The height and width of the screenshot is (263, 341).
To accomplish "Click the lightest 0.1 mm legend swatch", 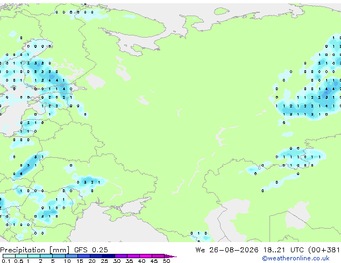I will click(x=9, y=256).
